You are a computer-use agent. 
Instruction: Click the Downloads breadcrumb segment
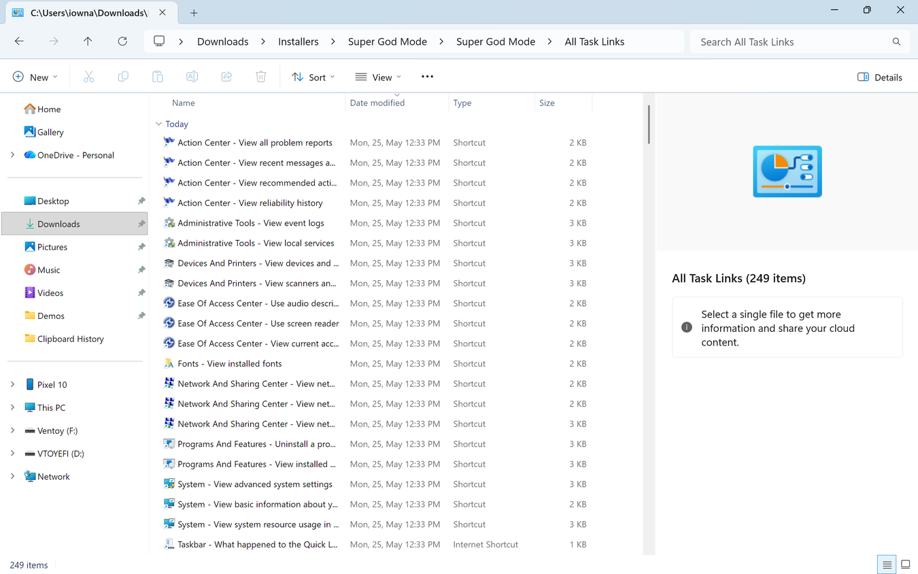pos(223,41)
